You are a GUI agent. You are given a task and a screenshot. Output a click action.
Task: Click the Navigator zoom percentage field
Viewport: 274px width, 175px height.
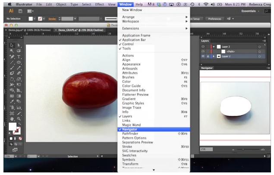pos(206,149)
